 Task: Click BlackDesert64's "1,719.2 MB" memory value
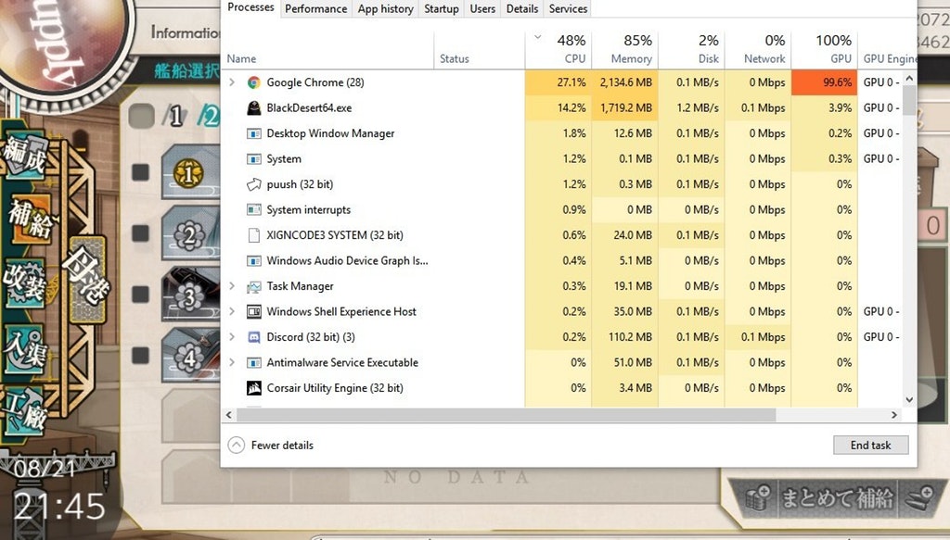point(626,107)
